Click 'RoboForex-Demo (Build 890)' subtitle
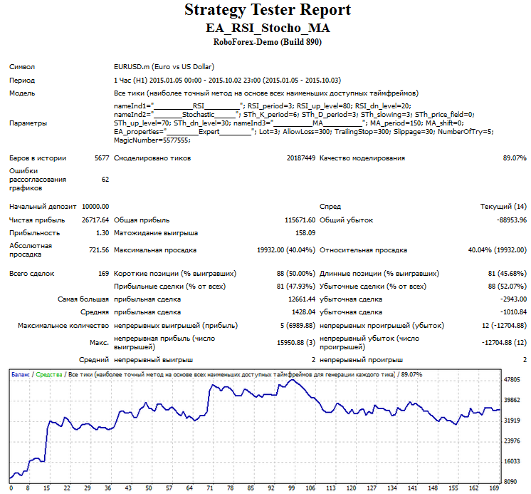 point(268,42)
